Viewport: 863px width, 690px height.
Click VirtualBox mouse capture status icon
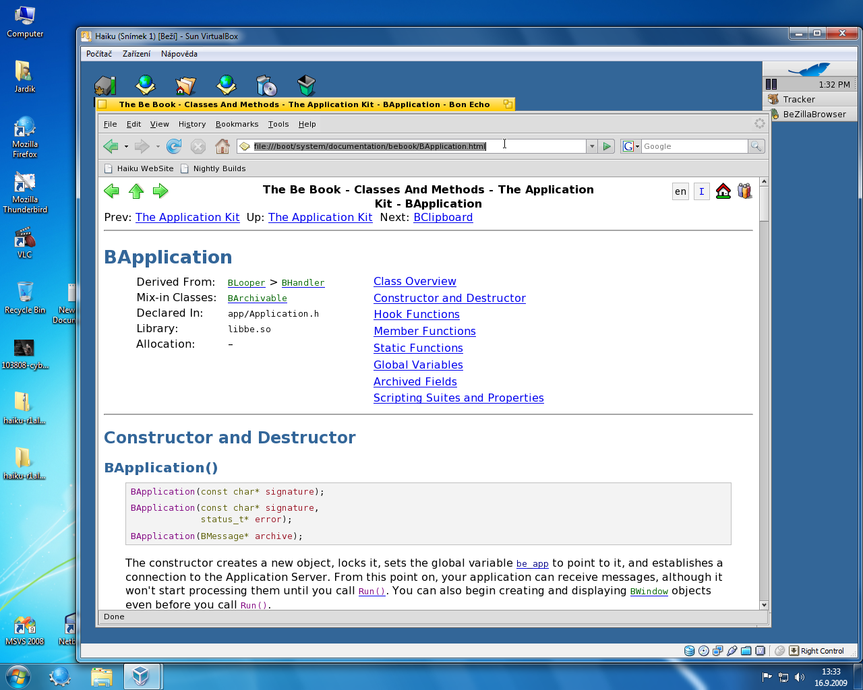779,651
